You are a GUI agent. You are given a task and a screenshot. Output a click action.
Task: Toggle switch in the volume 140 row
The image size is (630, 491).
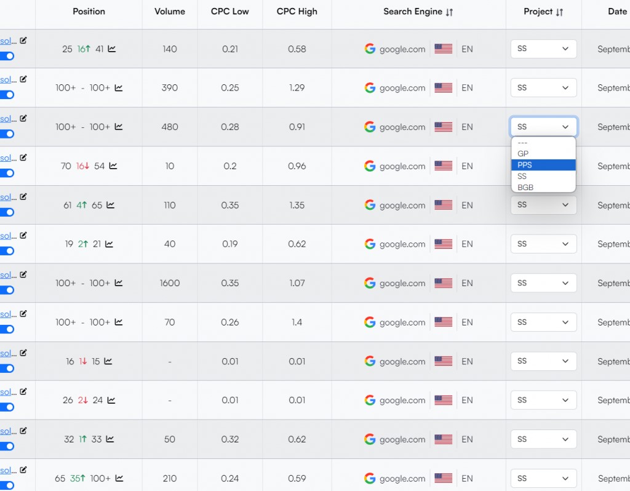coord(7,56)
